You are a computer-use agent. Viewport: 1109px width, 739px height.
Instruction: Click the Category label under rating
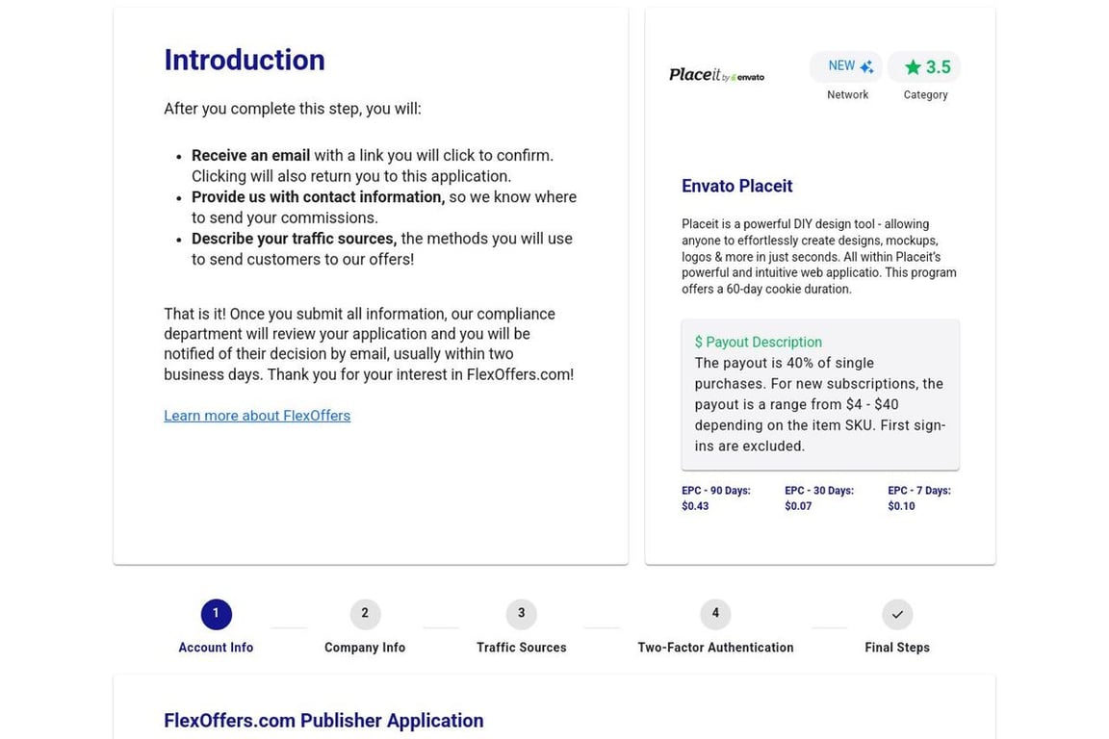click(925, 94)
